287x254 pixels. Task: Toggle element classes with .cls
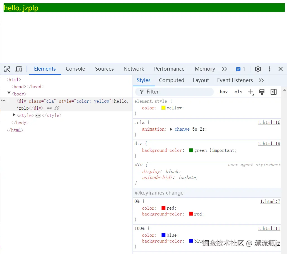click(x=237, y=91)
